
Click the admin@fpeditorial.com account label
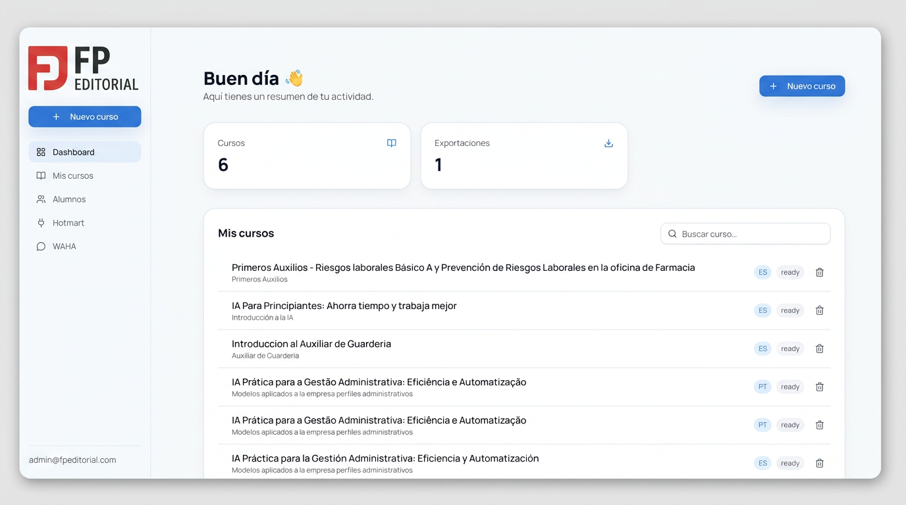click(72, 460)
